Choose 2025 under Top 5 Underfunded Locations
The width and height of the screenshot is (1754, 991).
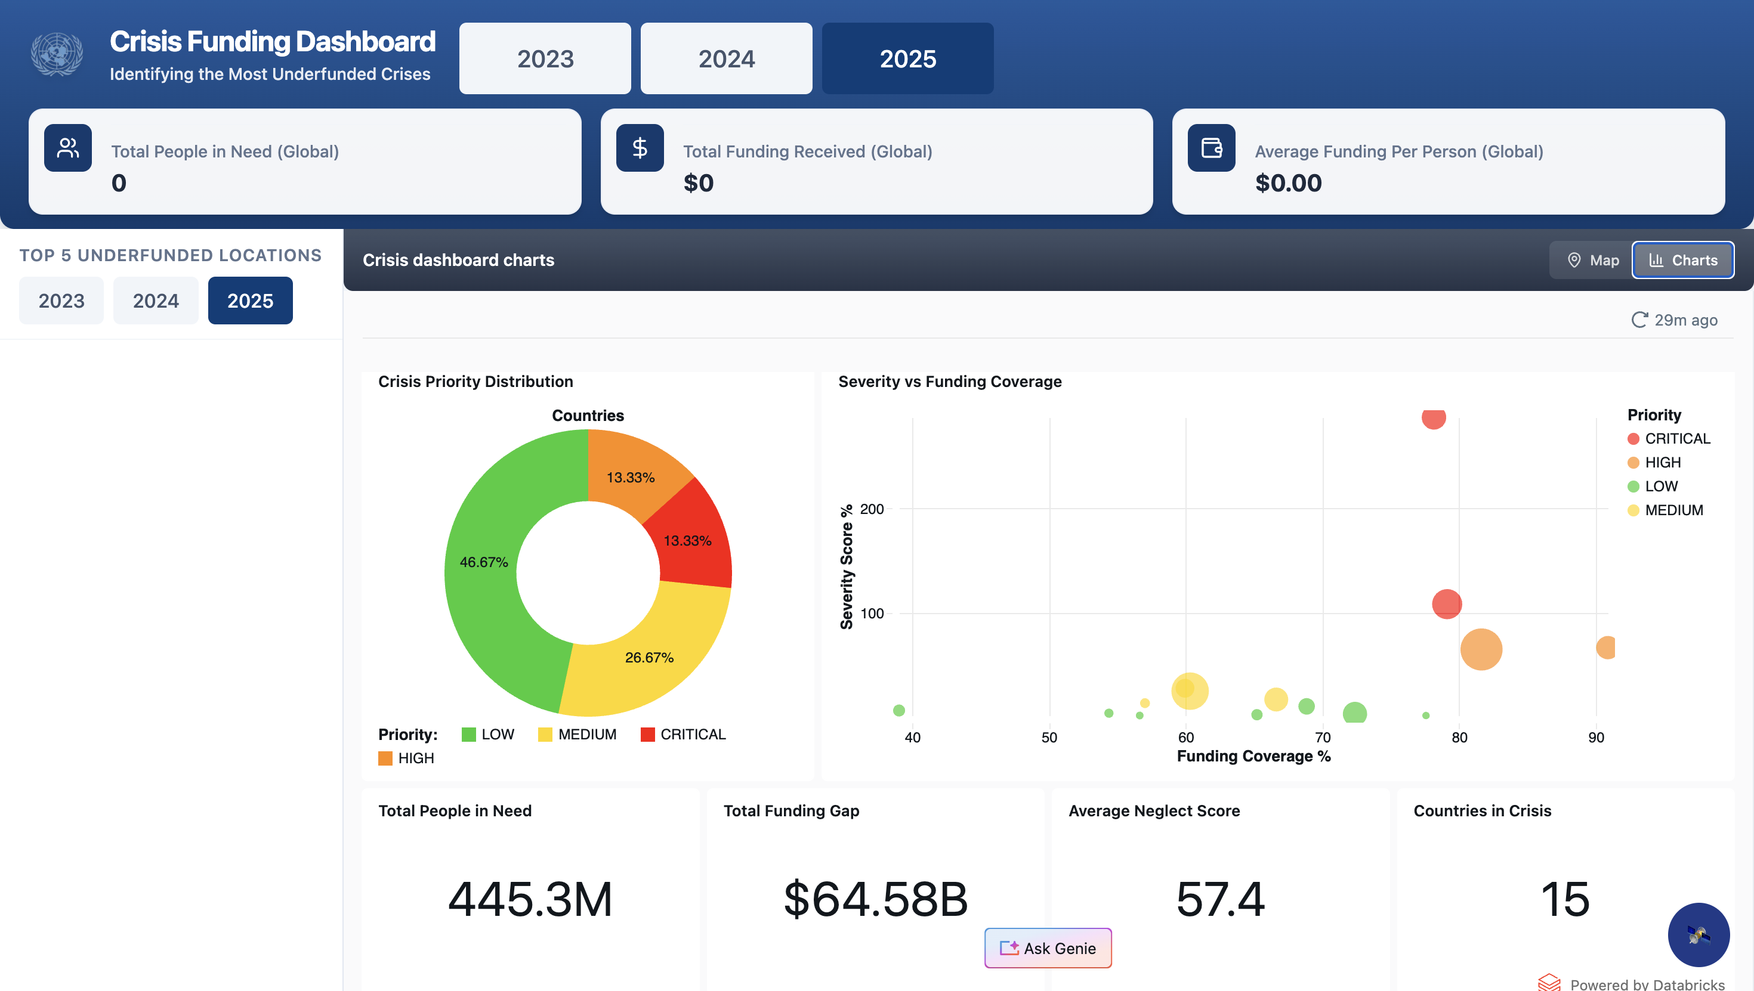[x=250, y=300]
